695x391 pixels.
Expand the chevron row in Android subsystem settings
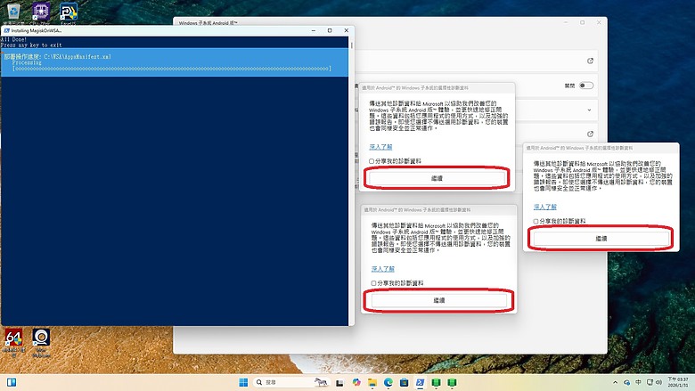[x=589, y=110]
